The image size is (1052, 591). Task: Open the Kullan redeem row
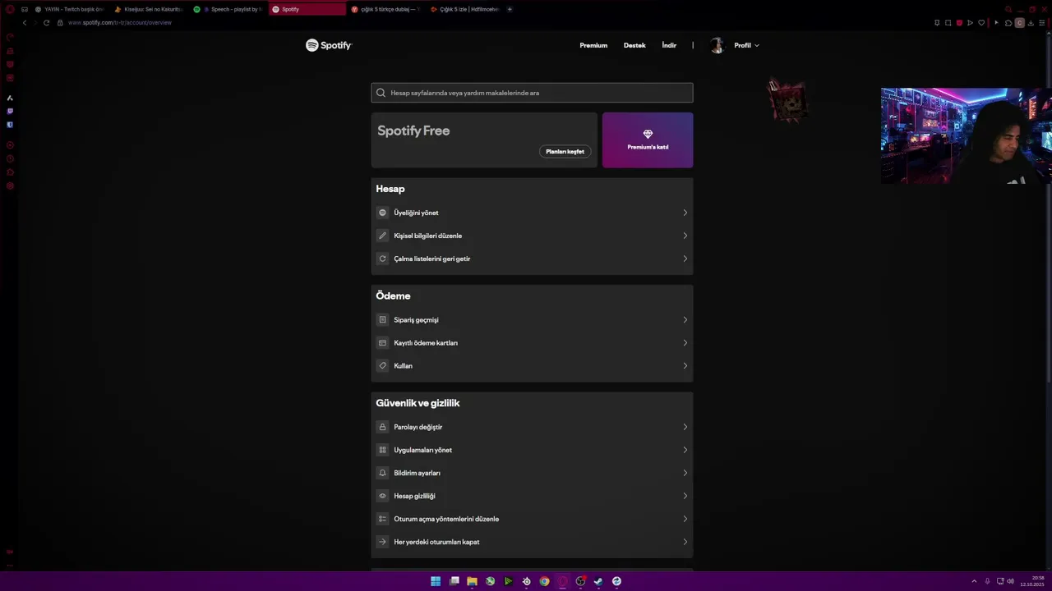(532, 366)
